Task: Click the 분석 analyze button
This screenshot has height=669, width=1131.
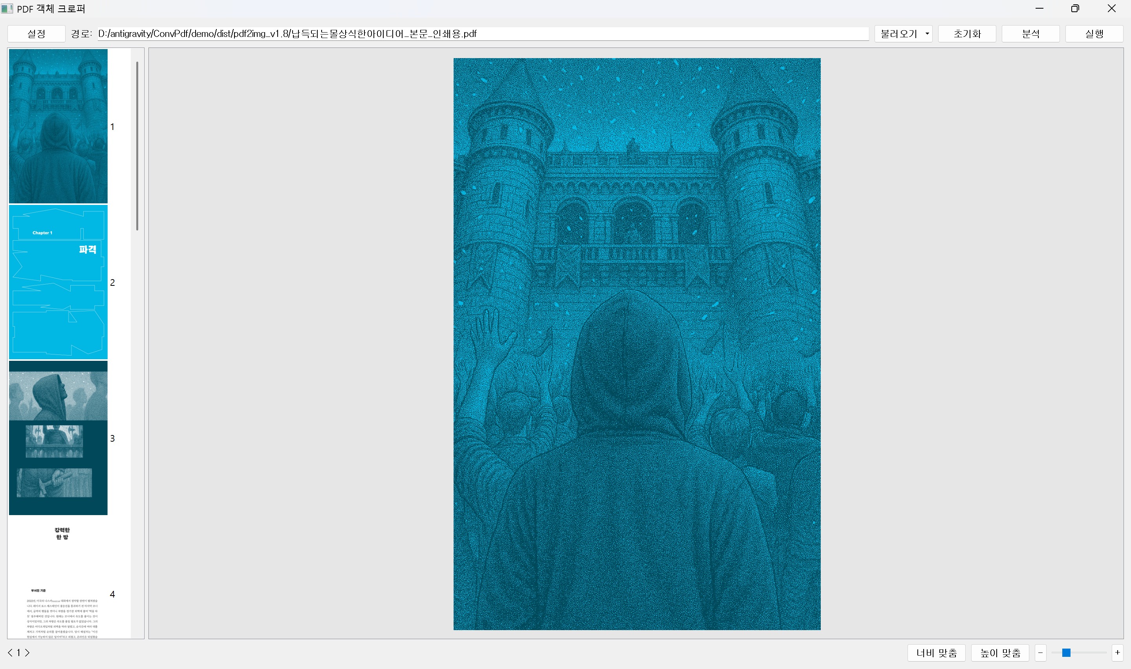Action: tap(1030, 34)
